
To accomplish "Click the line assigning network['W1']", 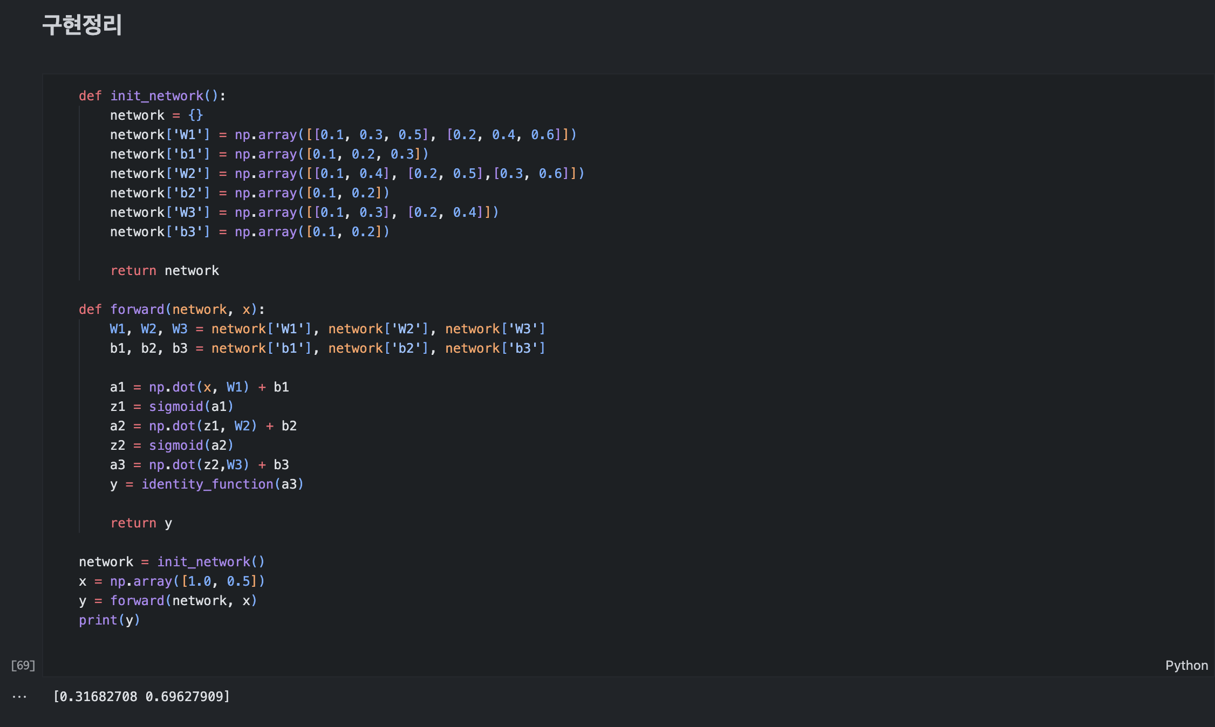I will tap(344, 135).
